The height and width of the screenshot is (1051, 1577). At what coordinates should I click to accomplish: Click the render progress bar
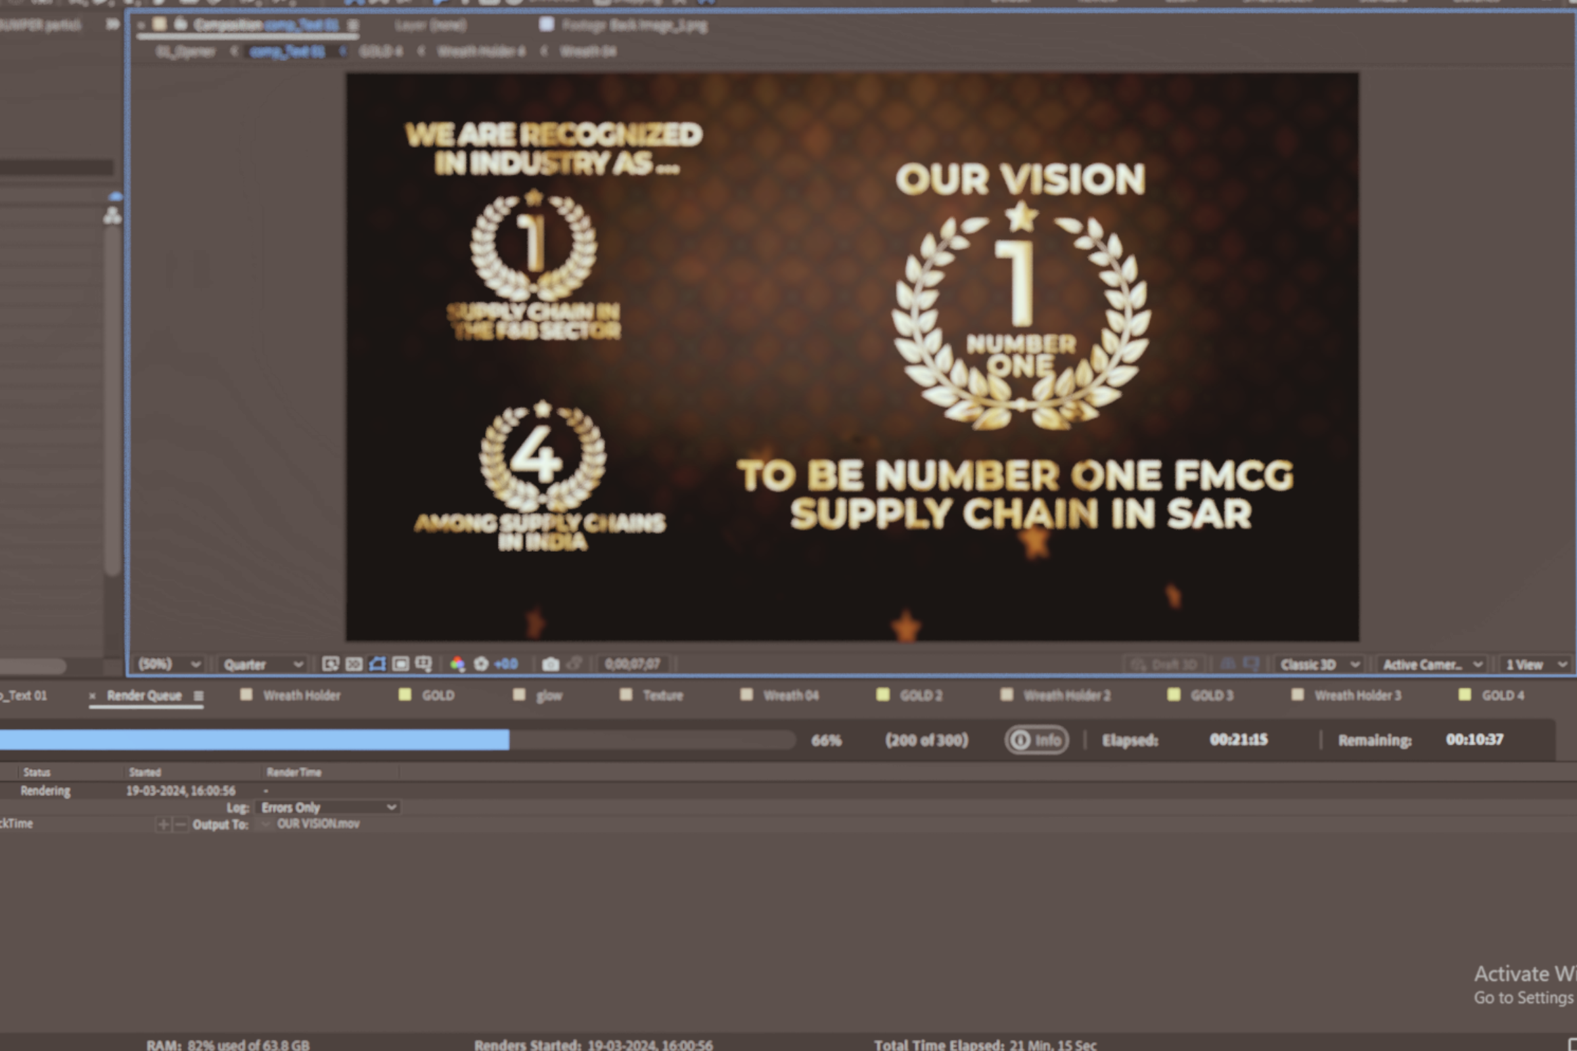click(396, 740)
